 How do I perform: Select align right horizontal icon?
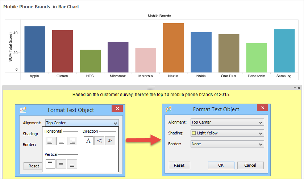pyautogui.click(x=72, y=141)
